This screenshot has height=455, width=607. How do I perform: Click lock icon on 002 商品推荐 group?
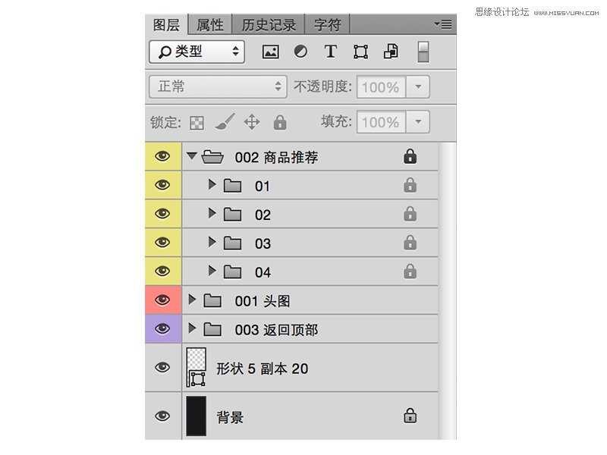coord(410,156)
